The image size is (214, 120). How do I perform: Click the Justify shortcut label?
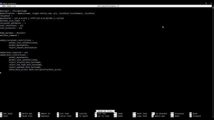pyautogui.click(x=83, y=114)
